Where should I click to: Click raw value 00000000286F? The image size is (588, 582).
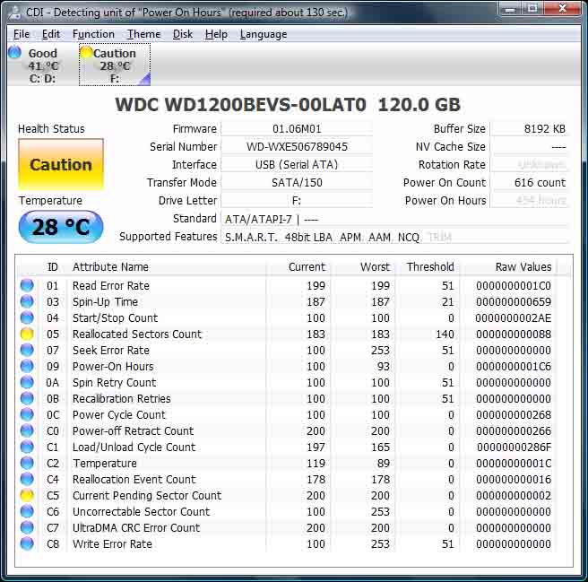click(514, 447)
